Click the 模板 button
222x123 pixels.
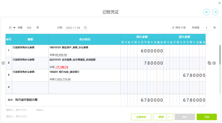(161, 117)
